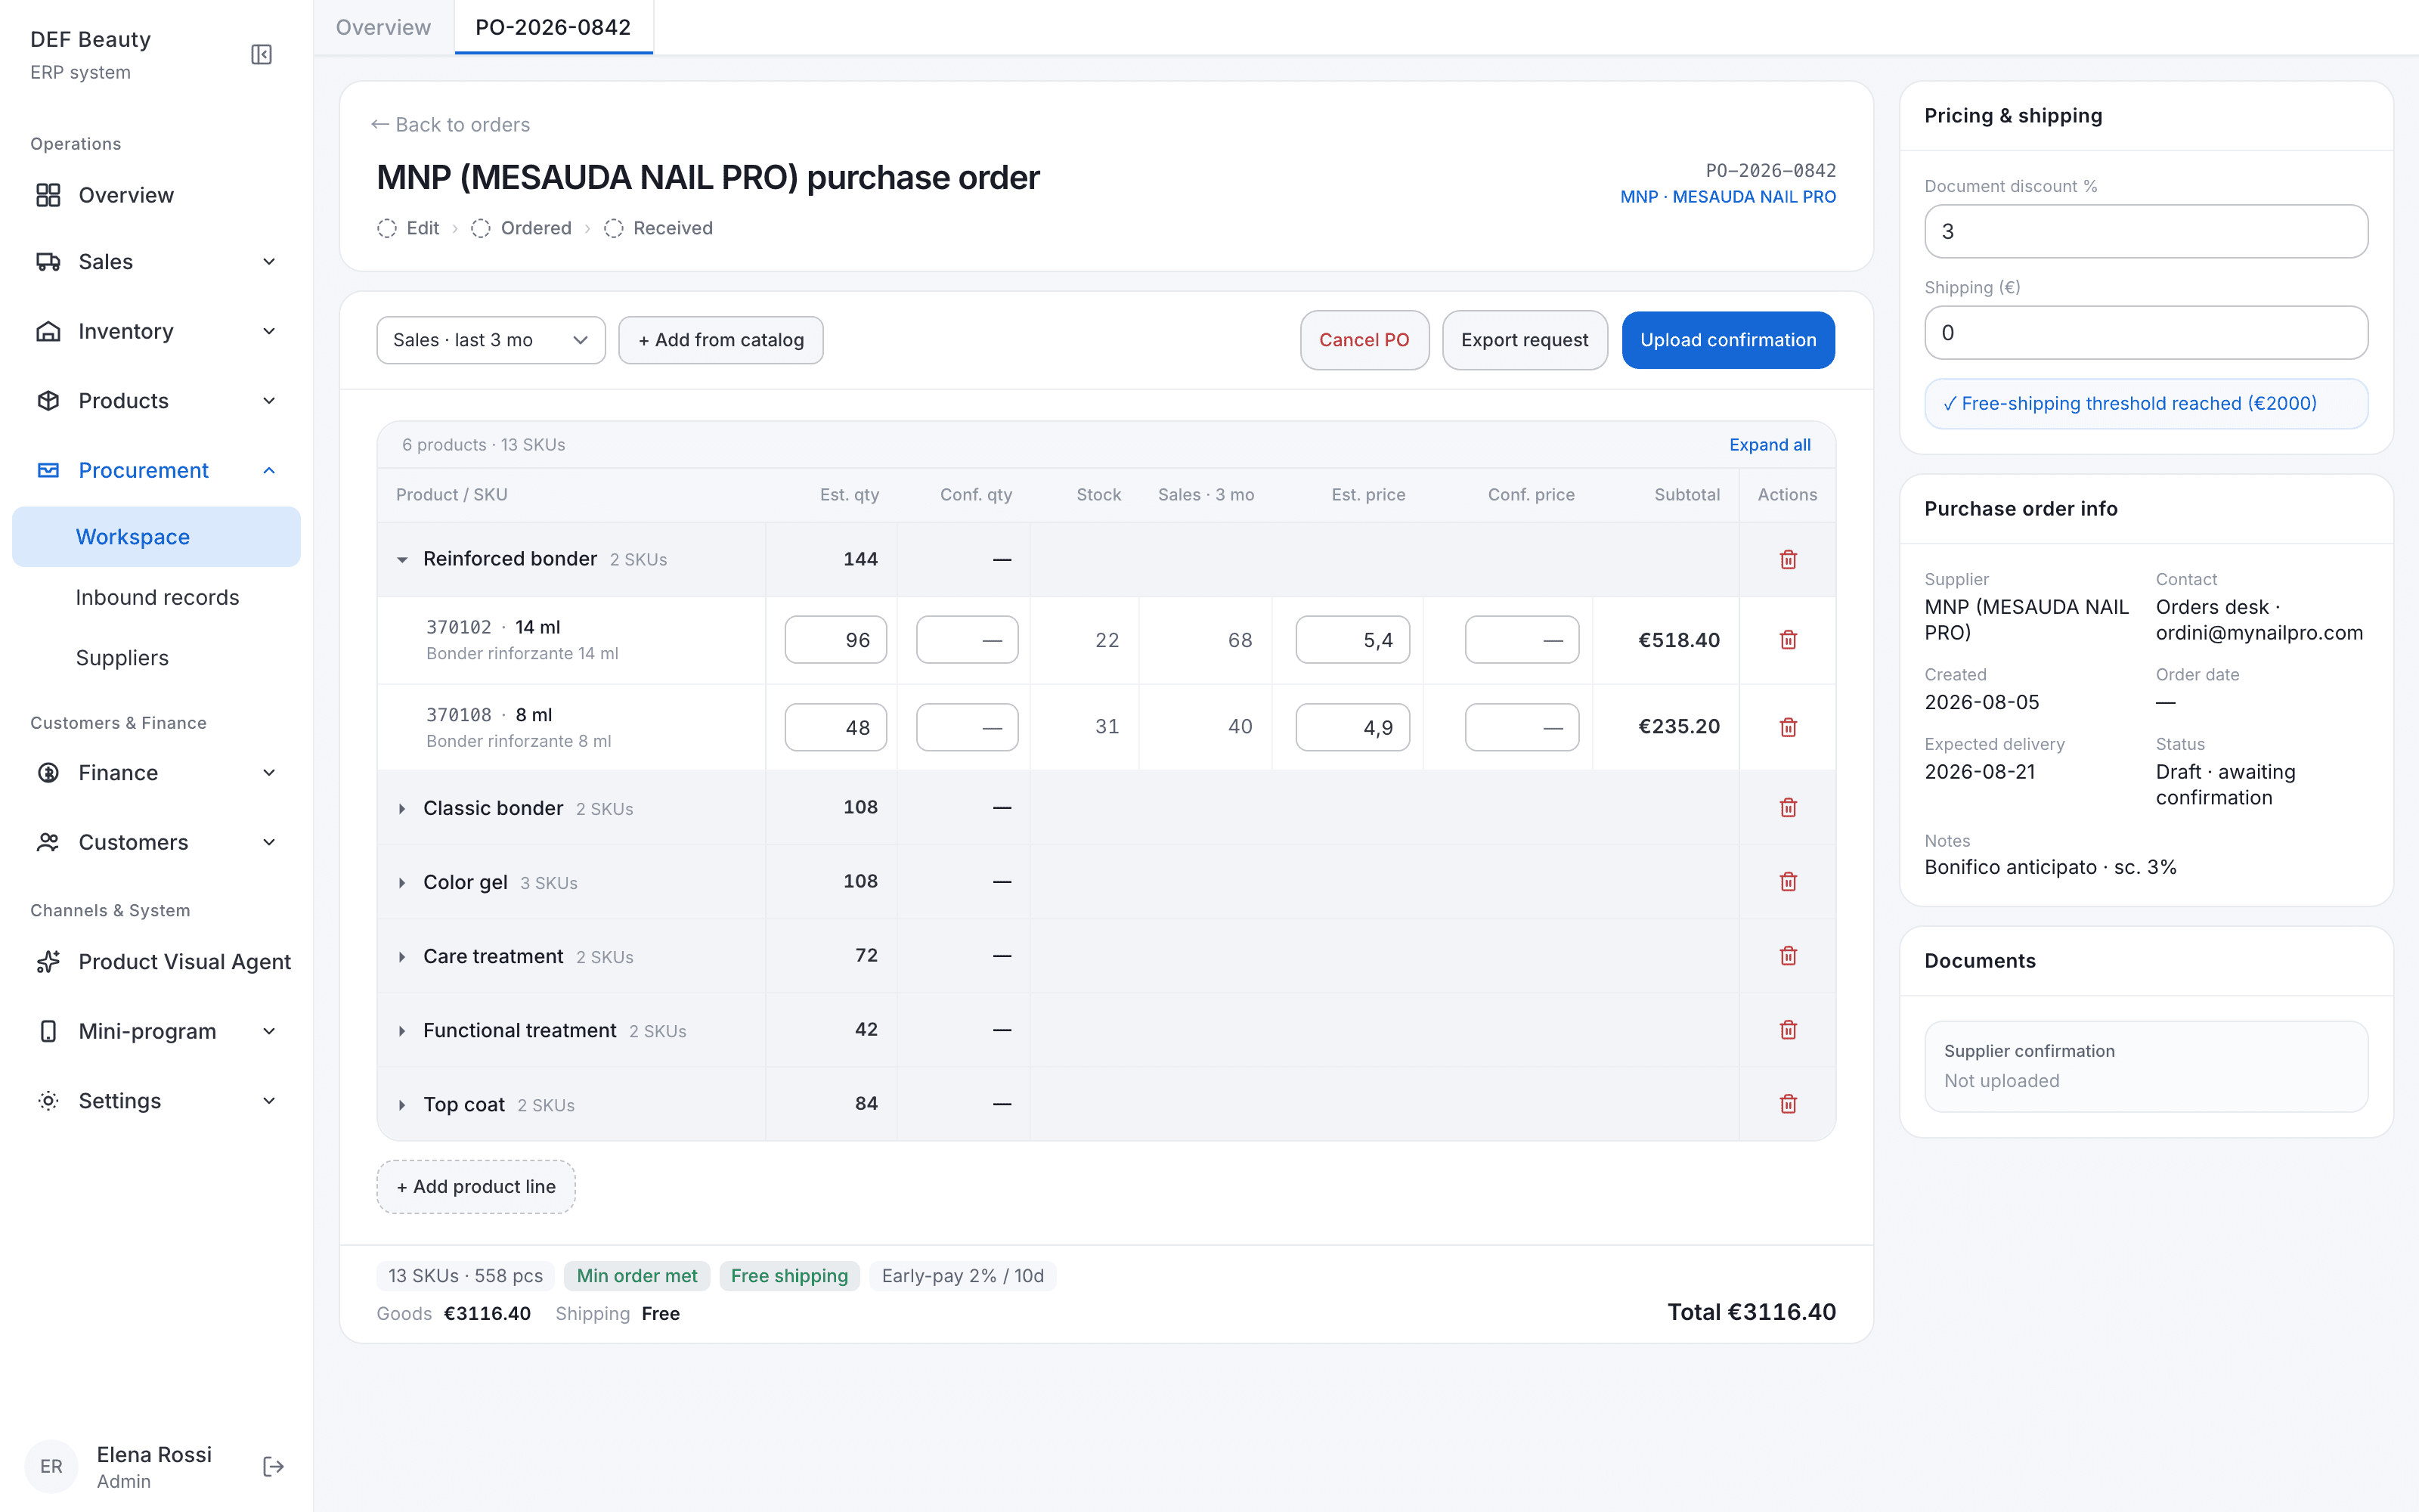The width and height of the screenshot is (2419, 1512).
Task: Click the Settings gear icon
Action: pyautogui.click(x=48, y=1101)
